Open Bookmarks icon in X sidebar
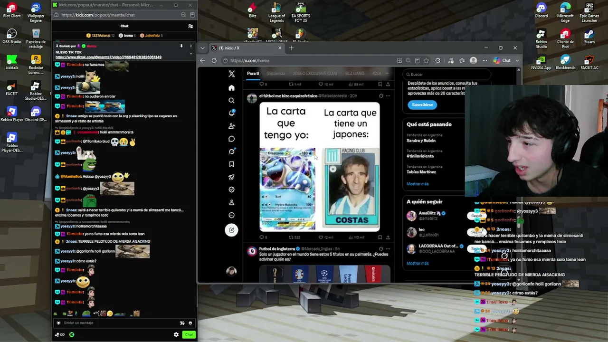 click(231, 164)
